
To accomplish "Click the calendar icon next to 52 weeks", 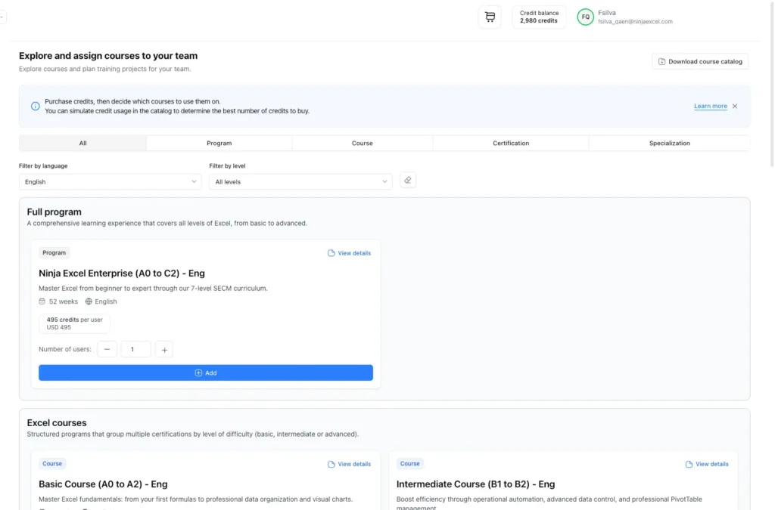I will 43,301.
